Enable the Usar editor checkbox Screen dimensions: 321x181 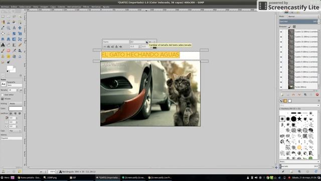2,95
